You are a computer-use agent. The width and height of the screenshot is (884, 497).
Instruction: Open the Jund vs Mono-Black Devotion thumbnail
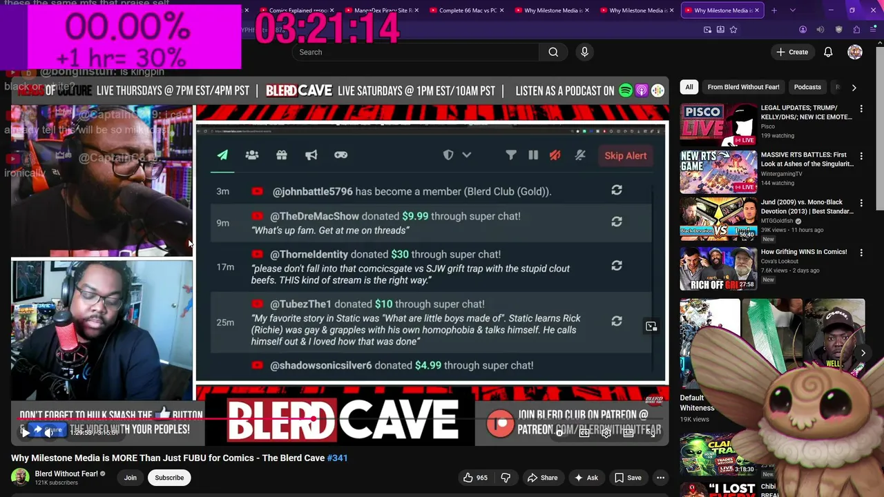pyautogui.click(x=718, y=218)
